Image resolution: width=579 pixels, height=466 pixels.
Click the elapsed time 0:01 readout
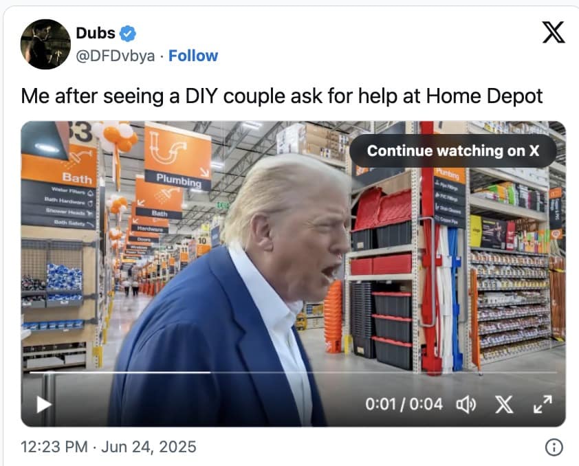[x=380, y=404]
